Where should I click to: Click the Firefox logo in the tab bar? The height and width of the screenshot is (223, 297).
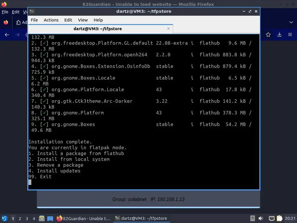(6, 22)
